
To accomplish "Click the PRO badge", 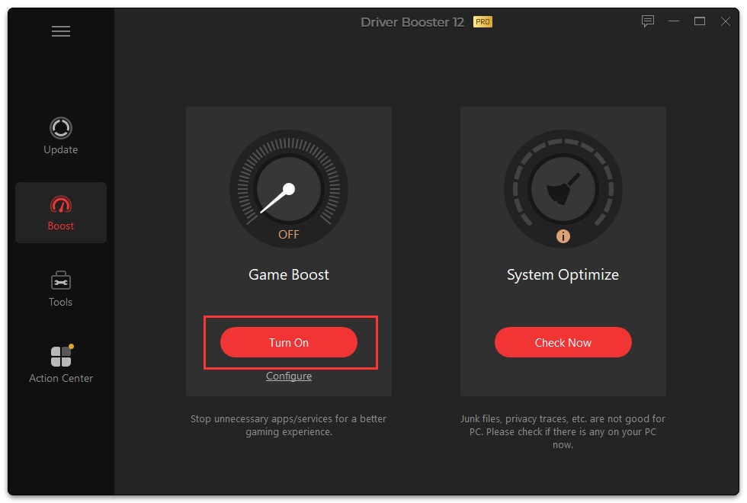I will pyautogui.click(x=483, y=22).
